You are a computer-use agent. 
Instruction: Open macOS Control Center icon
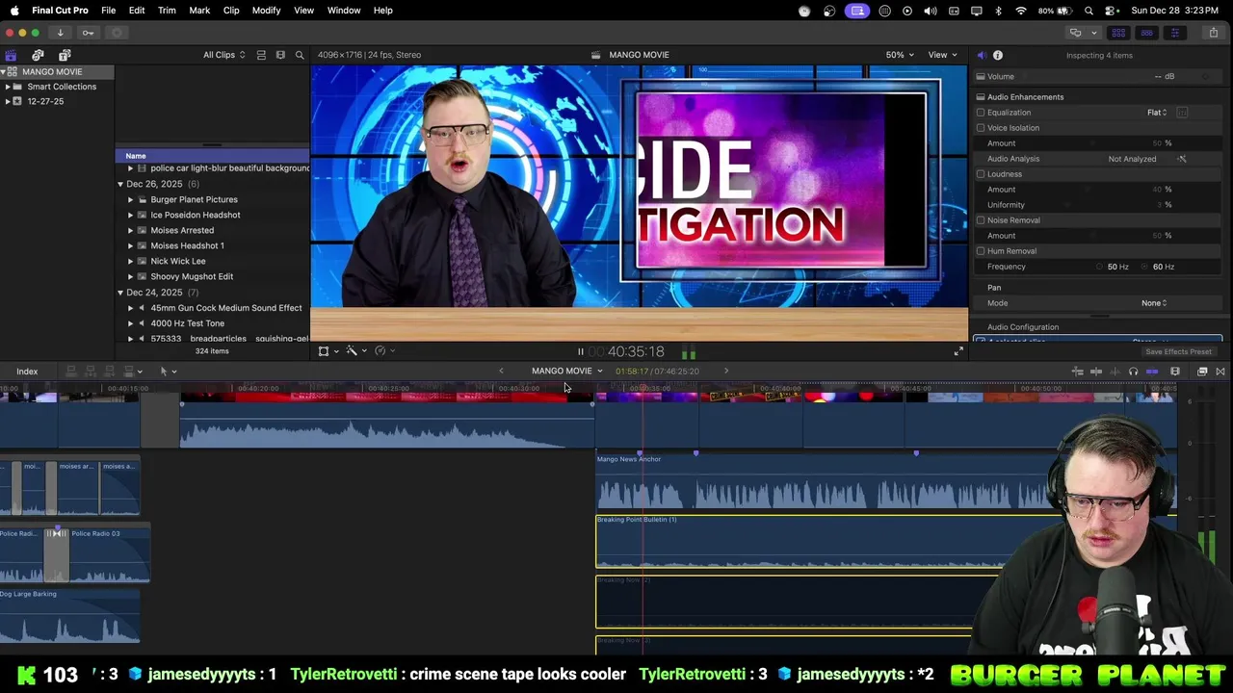point(1111,11)
